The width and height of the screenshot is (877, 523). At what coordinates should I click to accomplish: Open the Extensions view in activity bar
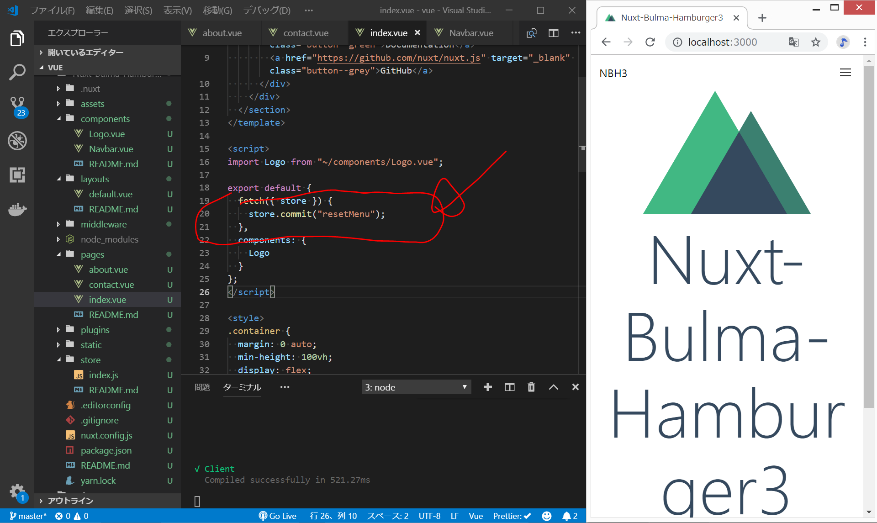point(17,175)
